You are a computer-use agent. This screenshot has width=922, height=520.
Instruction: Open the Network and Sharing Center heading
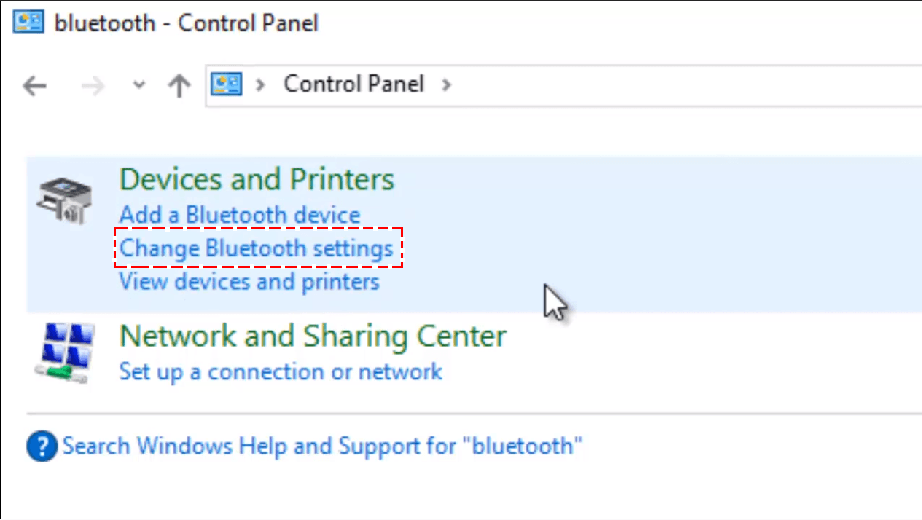click(x=313, y=336)
